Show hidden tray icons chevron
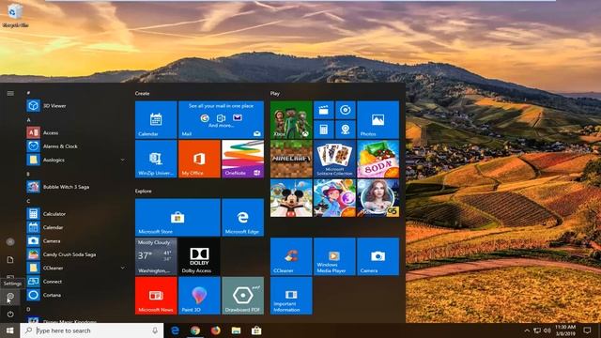 coord(527,330)
